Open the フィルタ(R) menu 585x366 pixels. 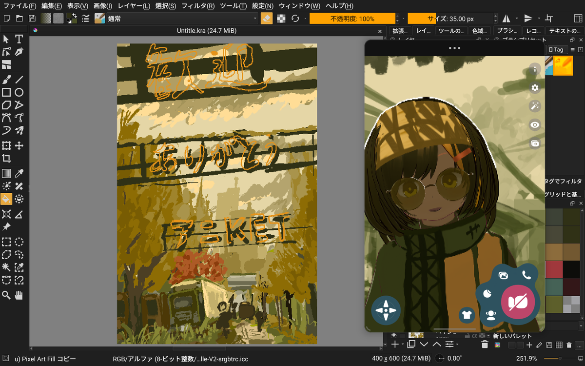click(x=197, y=6)
